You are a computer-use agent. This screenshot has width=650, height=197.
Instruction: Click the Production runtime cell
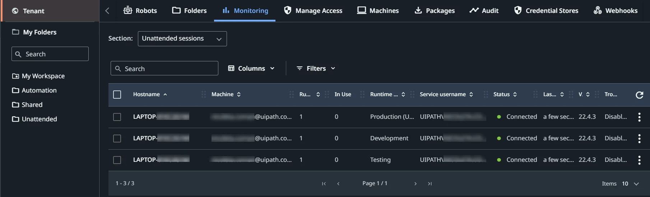pos(392,117)
